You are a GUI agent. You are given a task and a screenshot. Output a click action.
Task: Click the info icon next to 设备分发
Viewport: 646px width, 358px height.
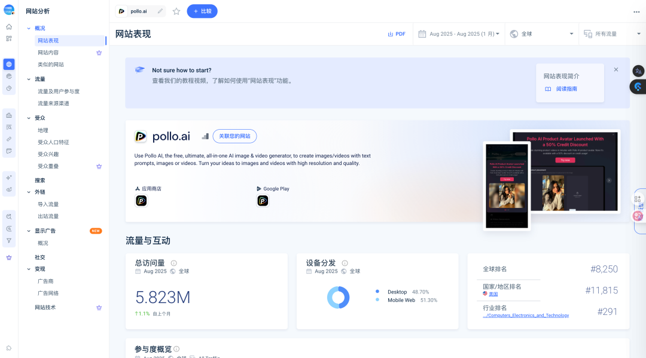(345, 263)
